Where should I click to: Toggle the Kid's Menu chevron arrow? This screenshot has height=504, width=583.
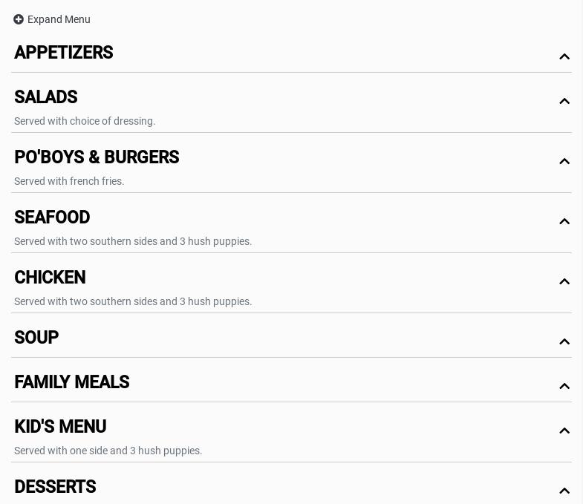click(564, 431)
